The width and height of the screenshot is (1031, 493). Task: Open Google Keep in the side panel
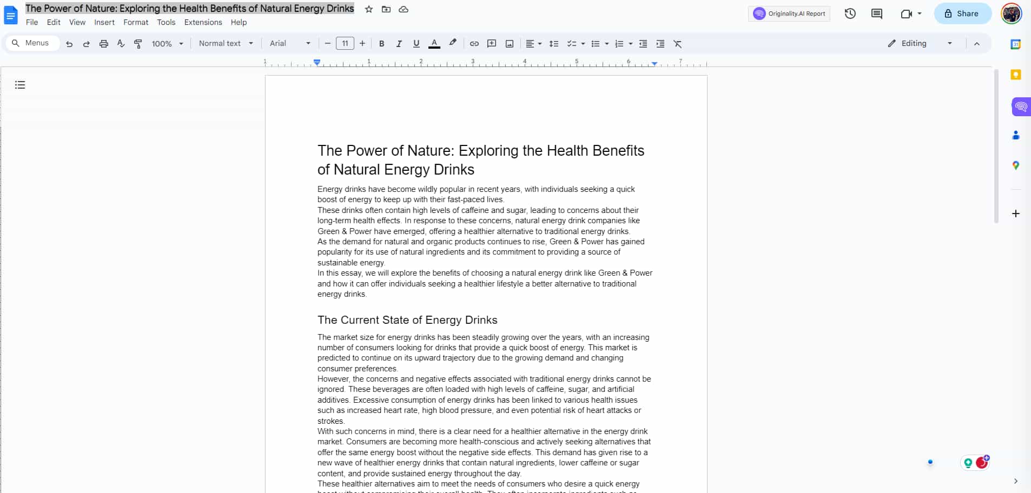pyautogui.click(x=1016, y=75)
